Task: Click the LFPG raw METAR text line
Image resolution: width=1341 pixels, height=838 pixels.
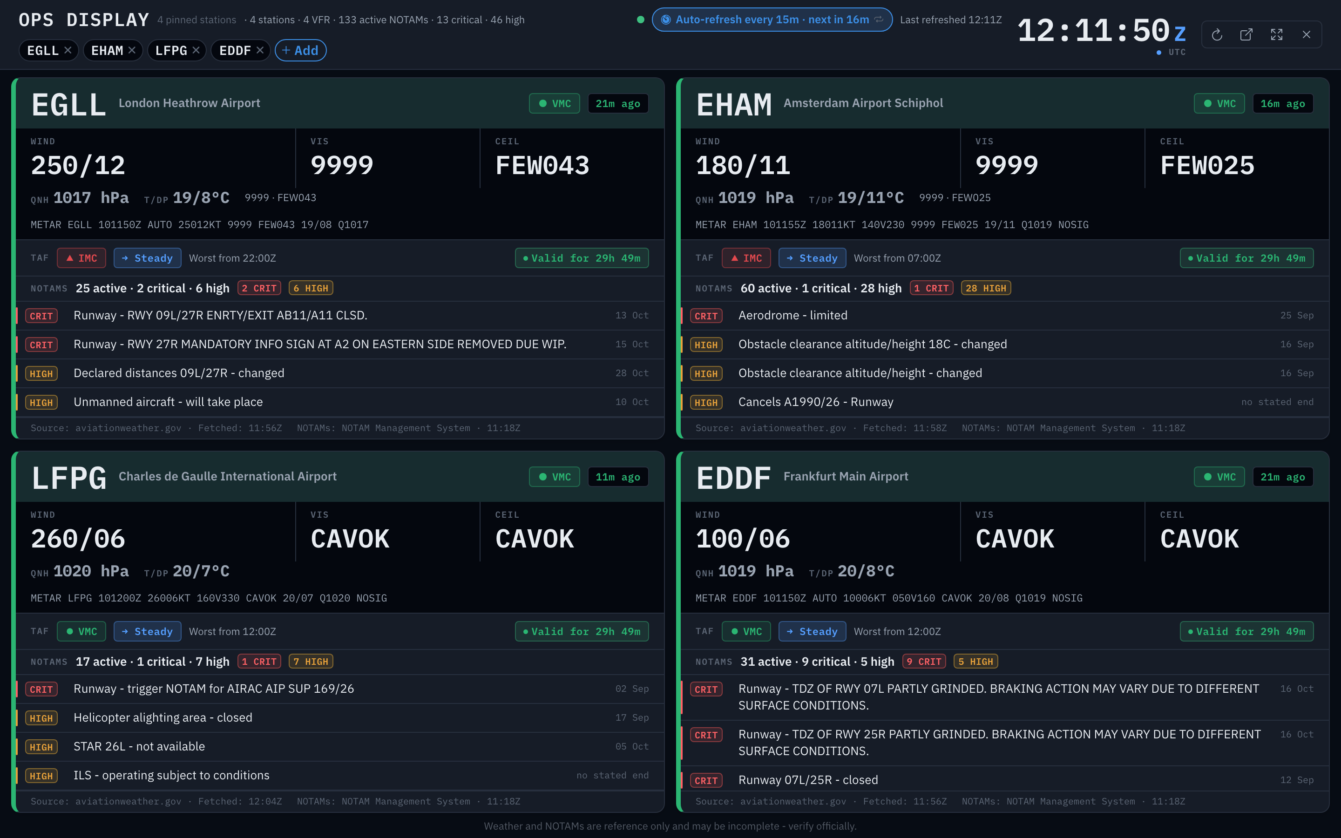Action: point(208,599)
